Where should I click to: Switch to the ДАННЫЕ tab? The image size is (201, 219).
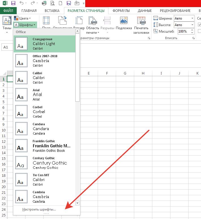(x=145, y=10)
